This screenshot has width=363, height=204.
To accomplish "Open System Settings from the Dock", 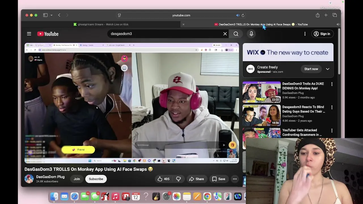I will (166, 196).
